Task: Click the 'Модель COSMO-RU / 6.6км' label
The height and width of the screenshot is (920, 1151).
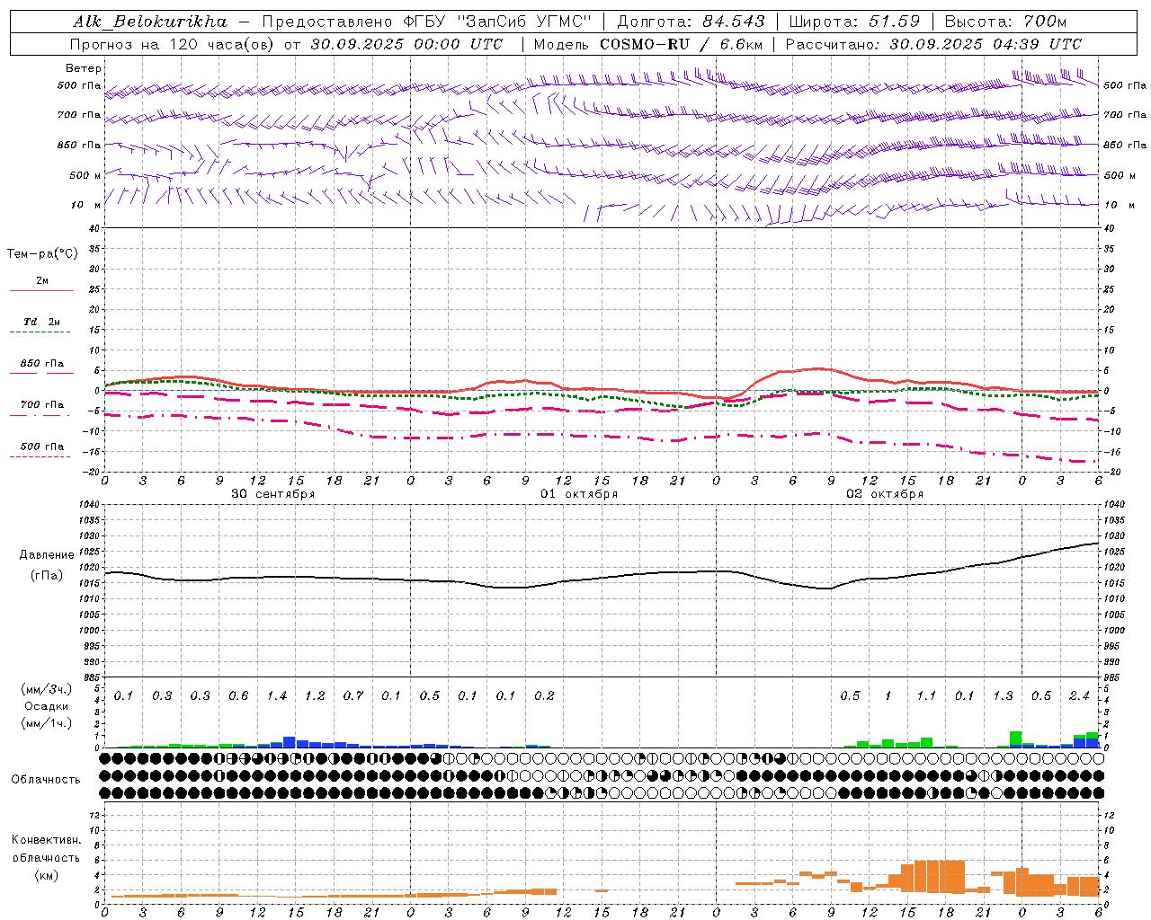Action: pyautogui.click(x=647, y=44)
